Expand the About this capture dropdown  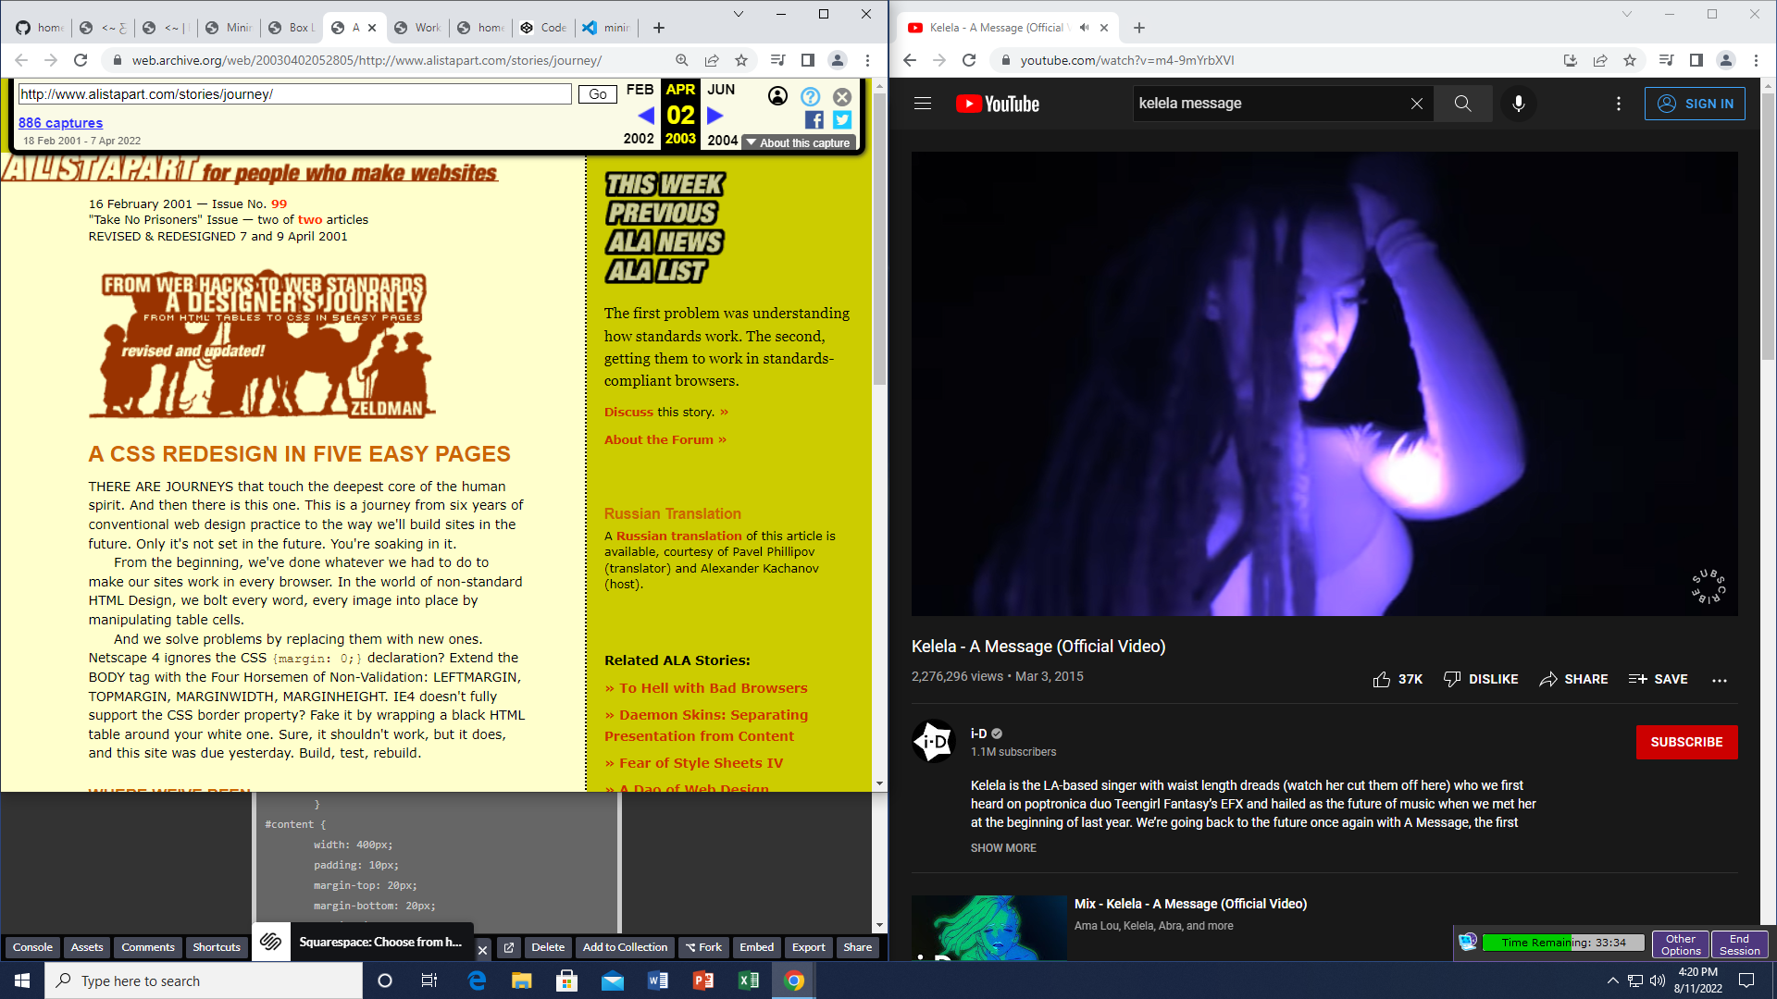pos(799,142)
